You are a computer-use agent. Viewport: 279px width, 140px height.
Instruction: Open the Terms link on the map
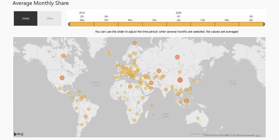[258, 135]
